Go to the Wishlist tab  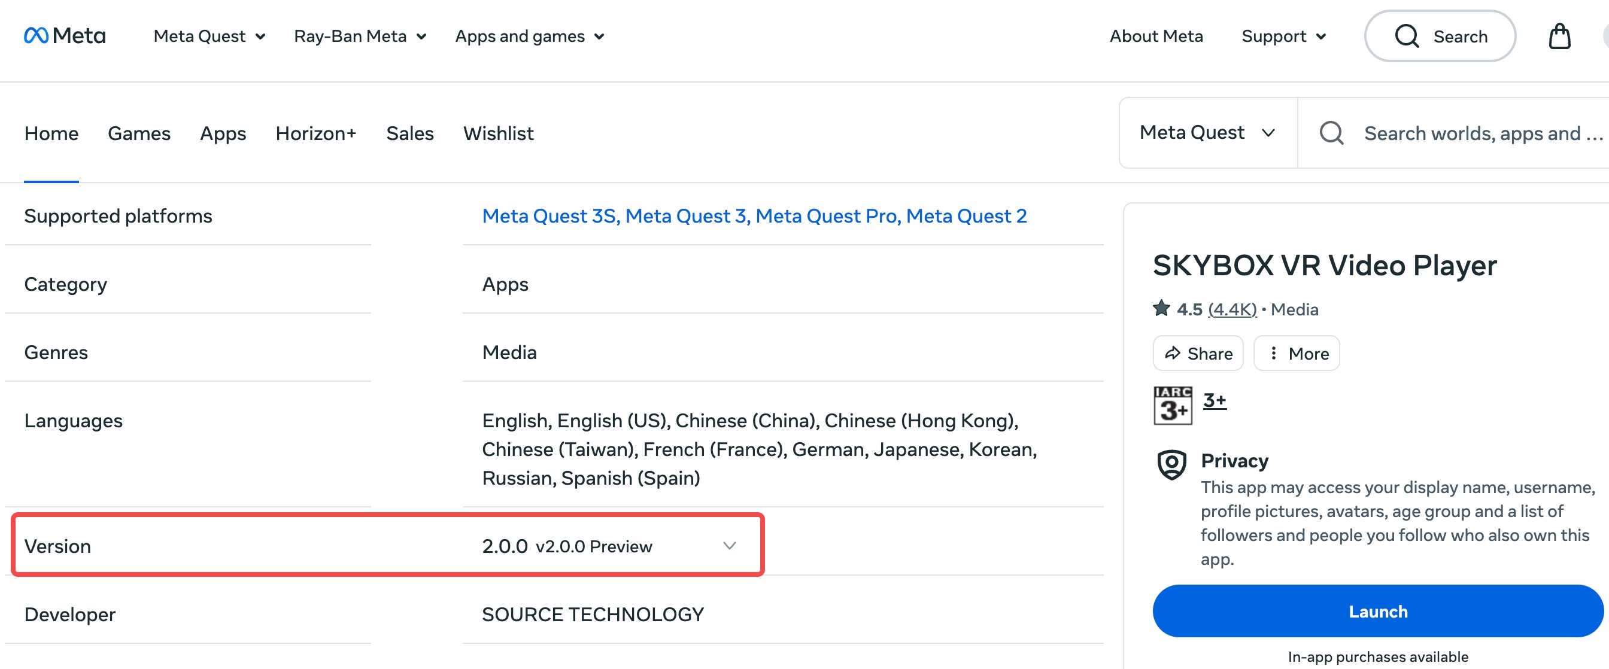pyautogui.click(x=498, y=133)
